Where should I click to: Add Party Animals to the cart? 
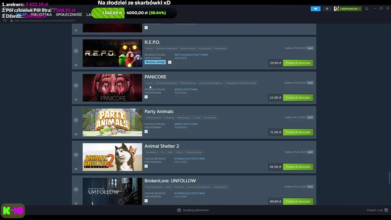[298, 132]
